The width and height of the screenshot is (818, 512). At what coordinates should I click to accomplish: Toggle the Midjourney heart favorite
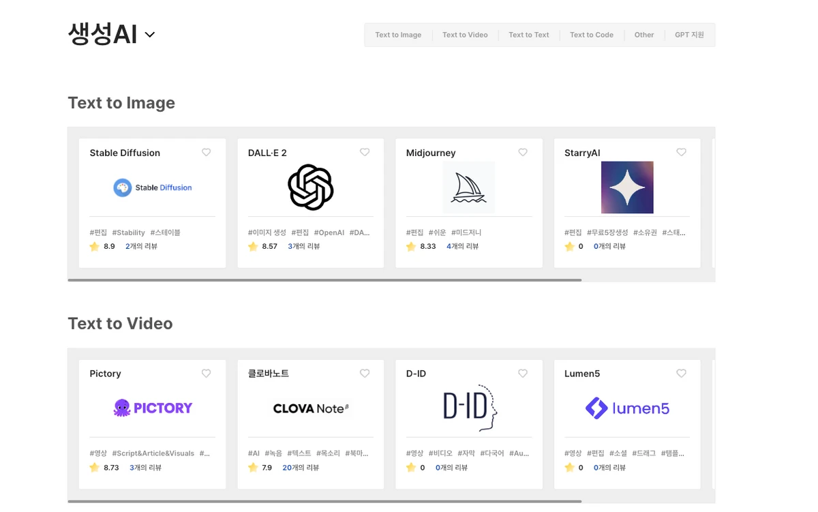(523, 153)
